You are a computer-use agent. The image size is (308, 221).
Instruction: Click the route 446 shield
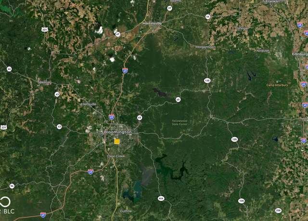pyautogui.click(x=161, y=198)
